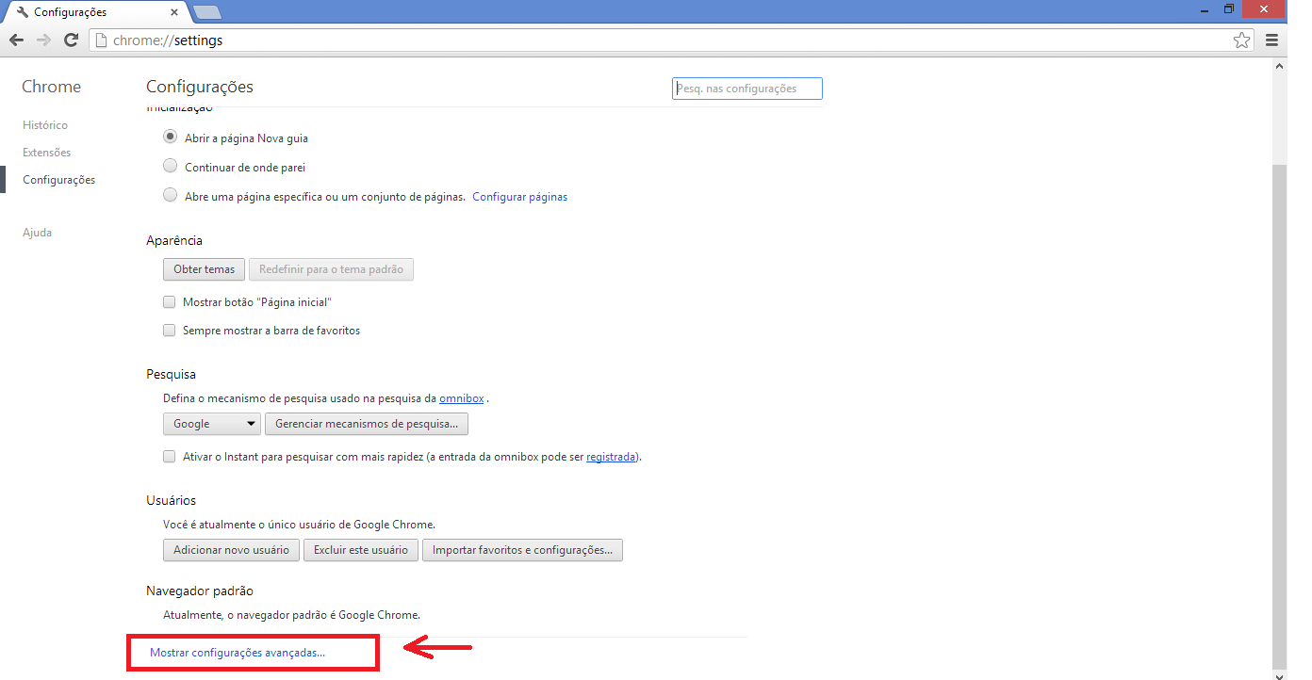Viewport: 1312px width, 680px height.
Task: Check 'Sempre mostrar a barra de favoritos'
Action: 170,331
